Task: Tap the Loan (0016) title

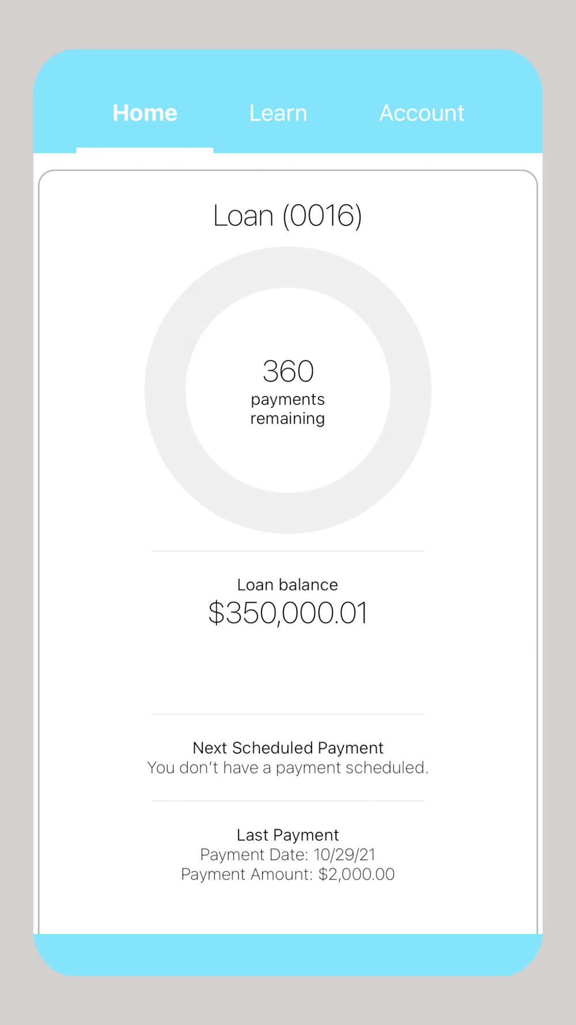Action: tap(287, 216)
